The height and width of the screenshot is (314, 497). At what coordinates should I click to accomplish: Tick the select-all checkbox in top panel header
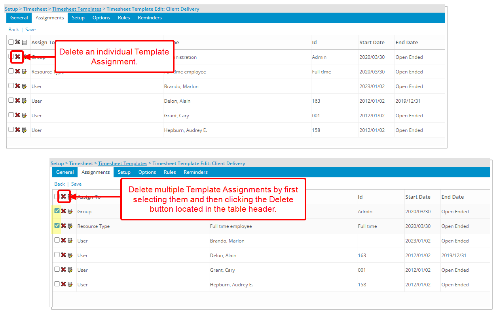(x=11, y=42)
